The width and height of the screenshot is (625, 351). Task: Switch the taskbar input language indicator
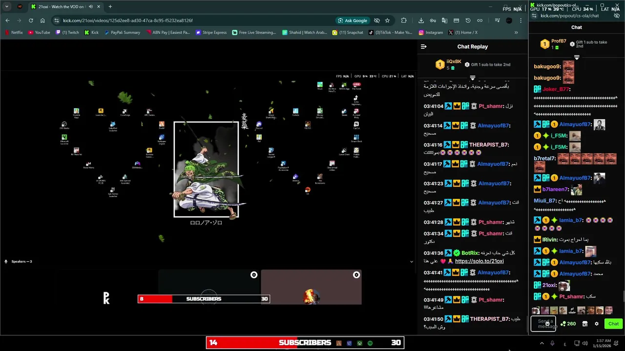[565, 343]
